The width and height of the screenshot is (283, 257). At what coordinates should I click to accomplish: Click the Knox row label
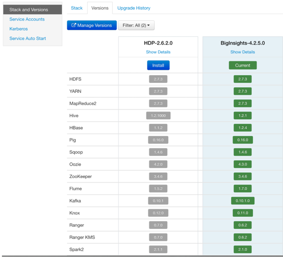click(x=74, y=213)
